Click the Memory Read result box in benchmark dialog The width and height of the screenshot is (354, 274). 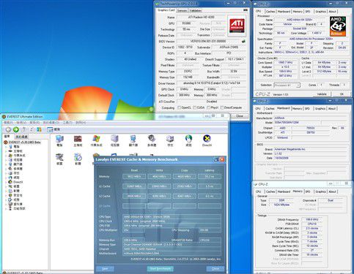point(134,176)
